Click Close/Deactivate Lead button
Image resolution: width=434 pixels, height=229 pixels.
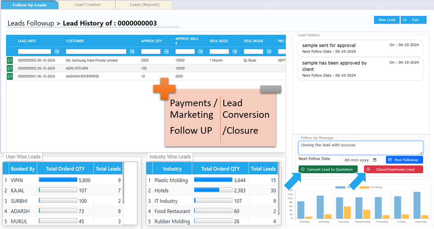click(x=393, y=169)
